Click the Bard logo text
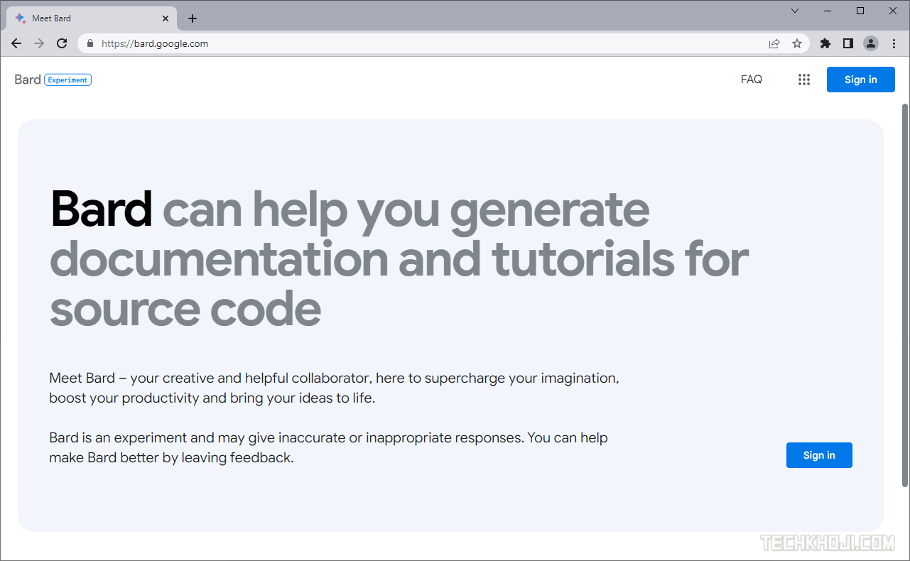Viewport: 910px width, 561px height. pyautogui.click(x=28, y=80)
